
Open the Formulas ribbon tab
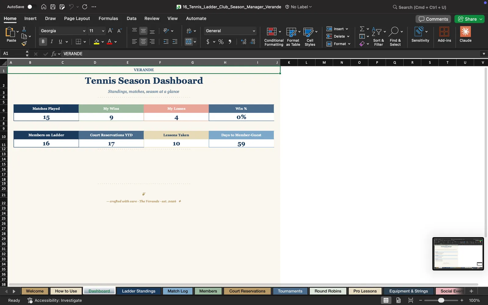[x=108, y=18]
